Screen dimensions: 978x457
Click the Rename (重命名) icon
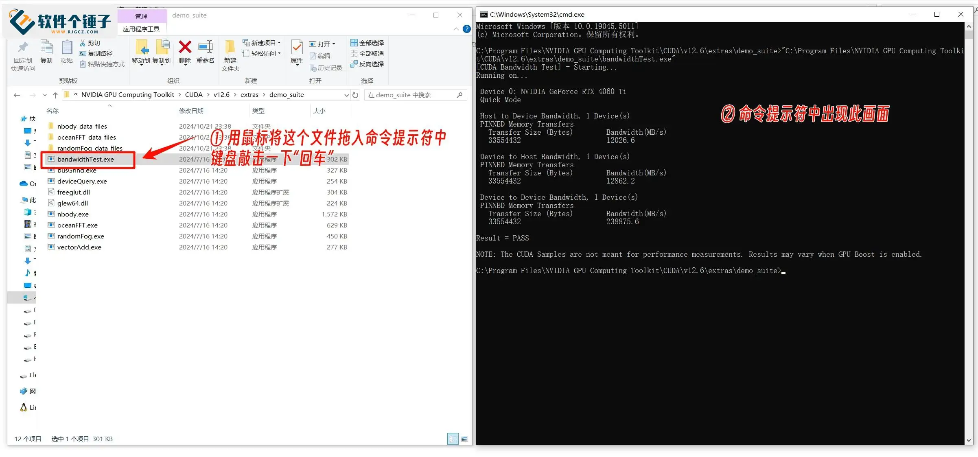point(205,47)
